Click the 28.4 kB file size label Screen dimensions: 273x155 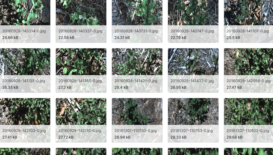(x=121, y=87)
